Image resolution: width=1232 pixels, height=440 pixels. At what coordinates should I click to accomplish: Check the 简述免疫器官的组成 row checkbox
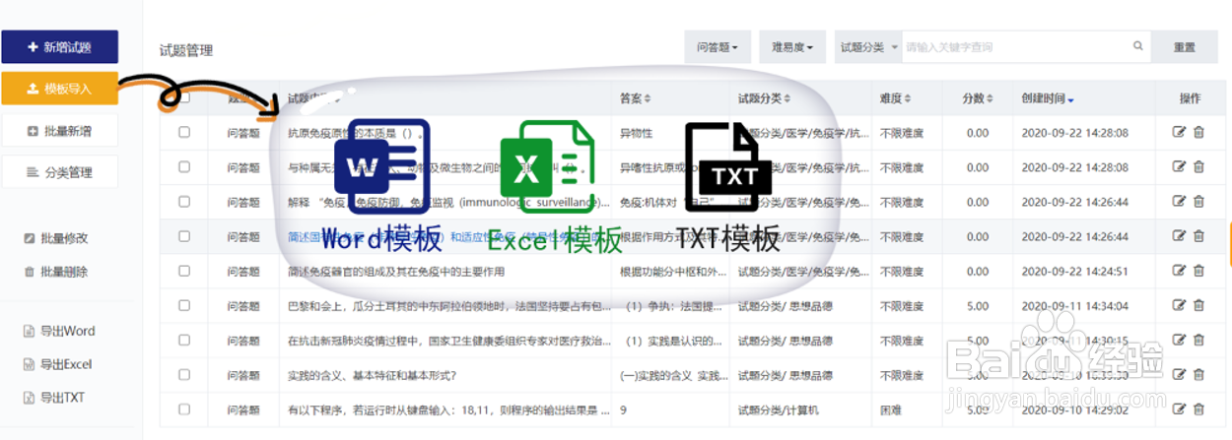pyautogui.click(x=184, y=271)
